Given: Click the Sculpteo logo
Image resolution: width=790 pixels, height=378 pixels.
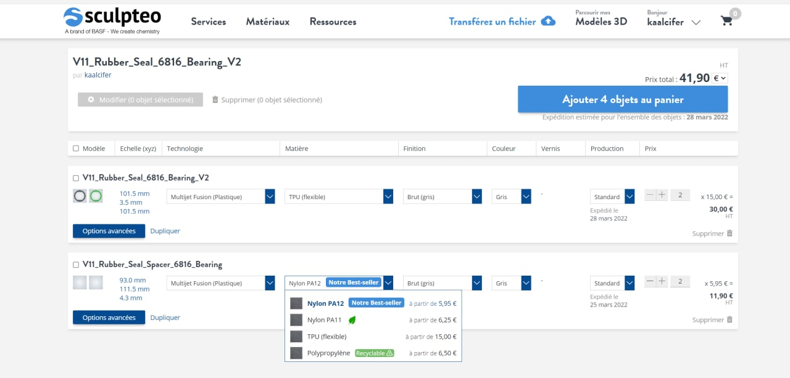Looking at the screenshot, I should click(x=112, y=21).
